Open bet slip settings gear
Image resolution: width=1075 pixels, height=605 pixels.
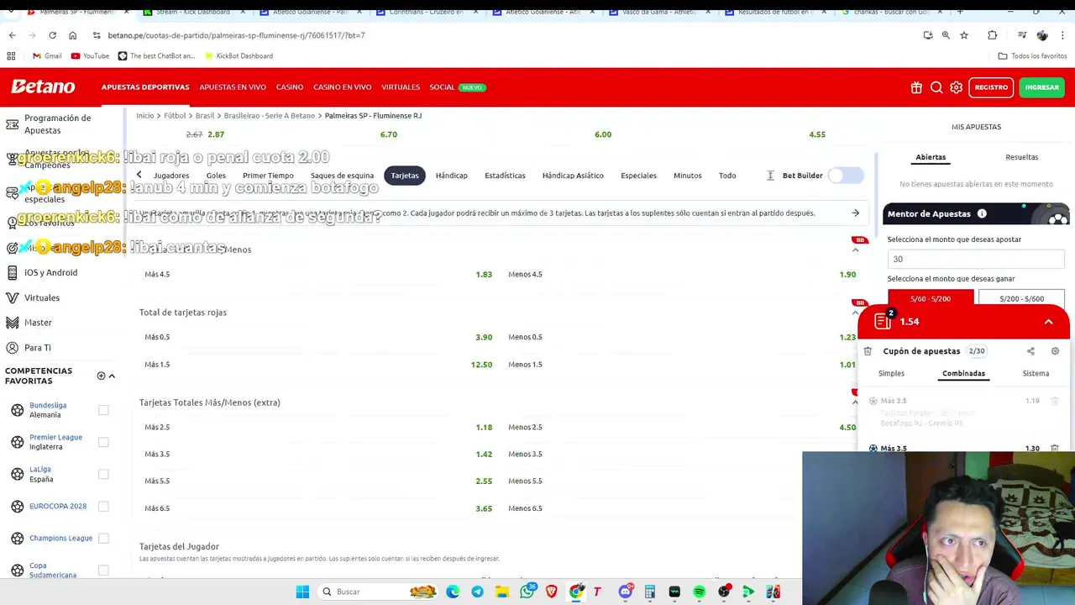point(1055,351)
